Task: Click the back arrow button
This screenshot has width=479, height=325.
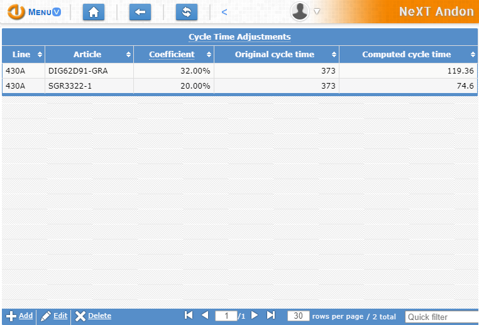Action: point(140,12)
